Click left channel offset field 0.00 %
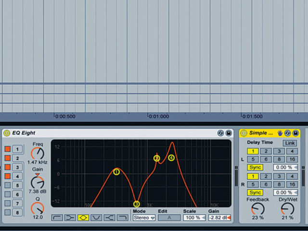This screenshot has height=231, width=308. coord(285,168)
